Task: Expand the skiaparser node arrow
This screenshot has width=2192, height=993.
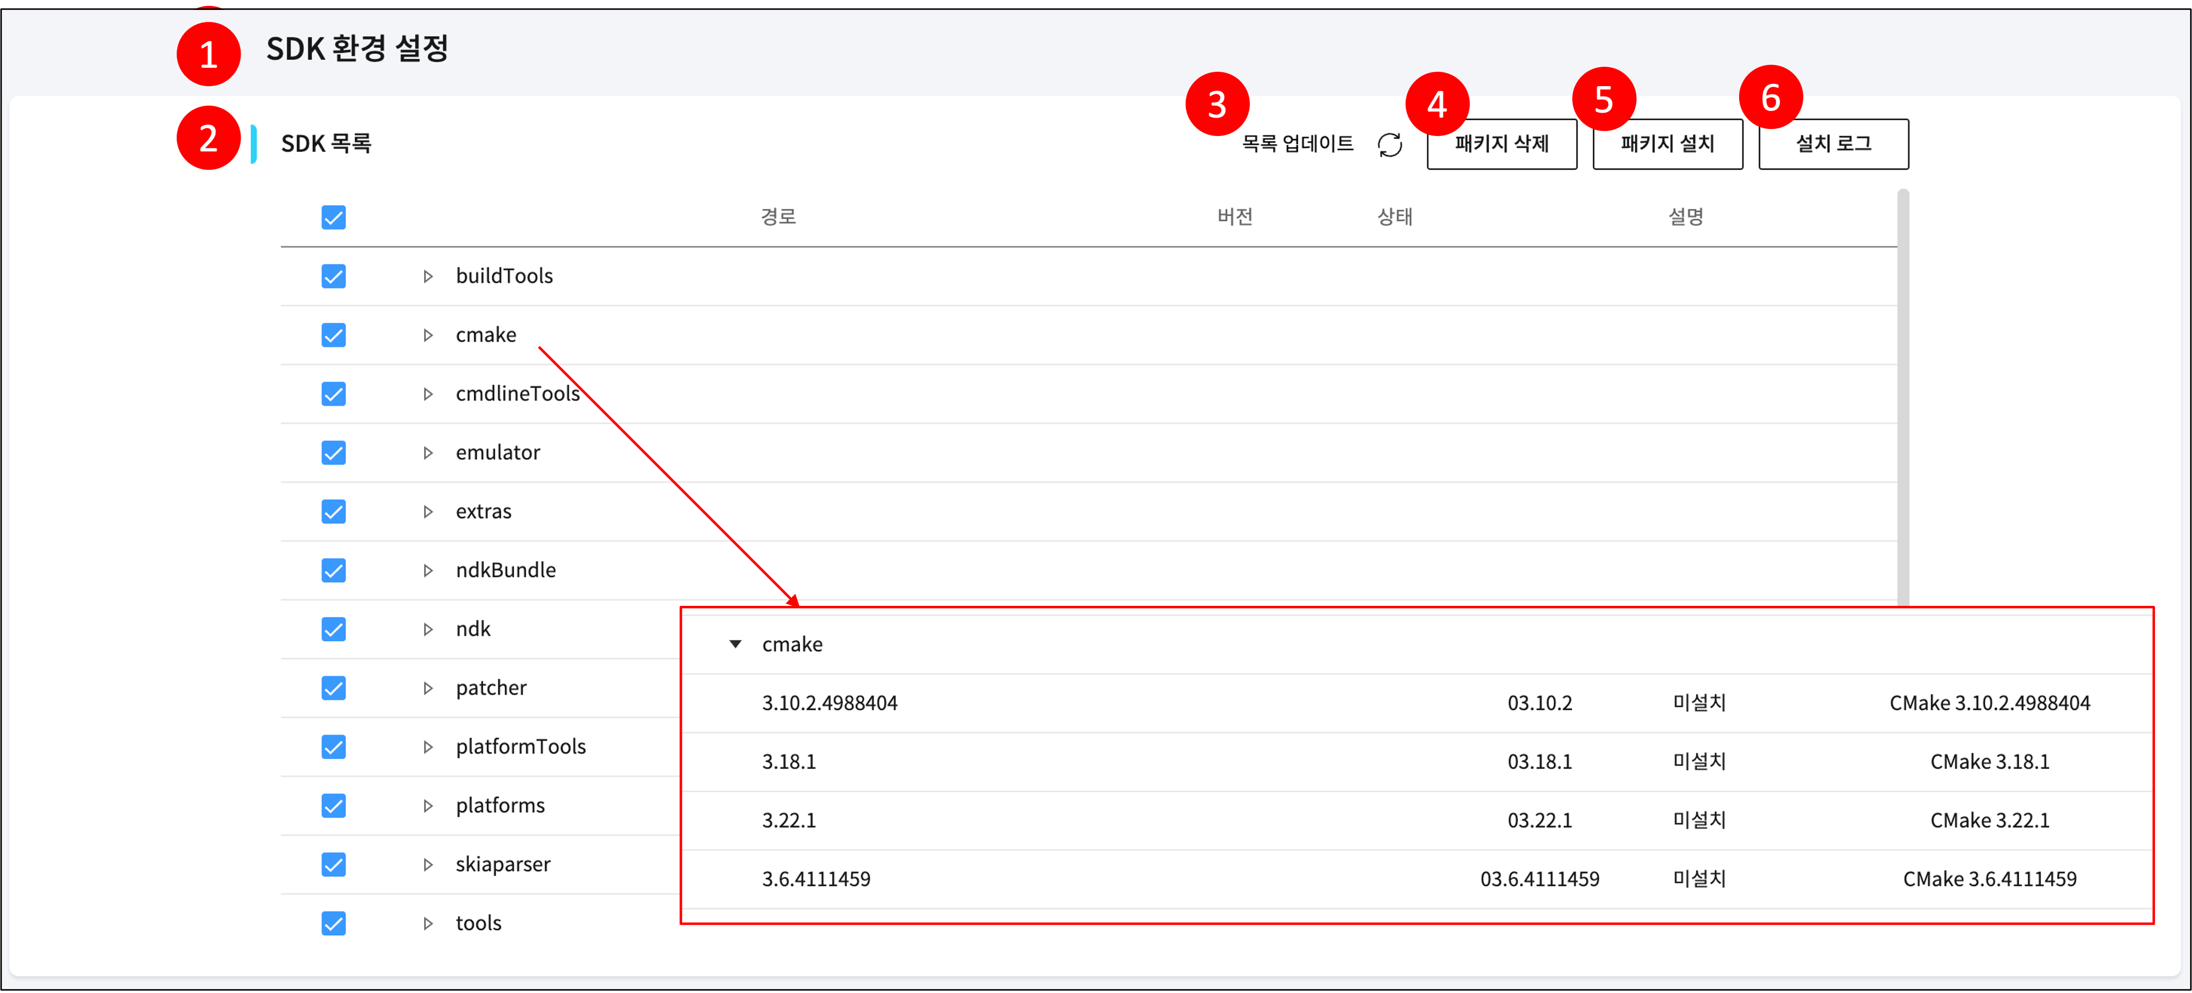Action: 428,864
